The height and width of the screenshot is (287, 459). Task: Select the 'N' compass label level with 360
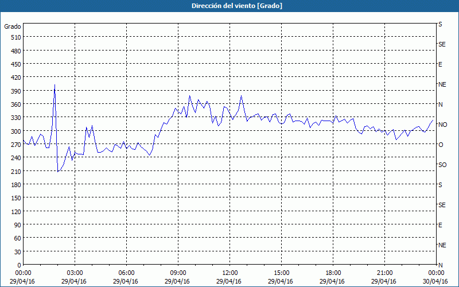click(x=440, y=104)
